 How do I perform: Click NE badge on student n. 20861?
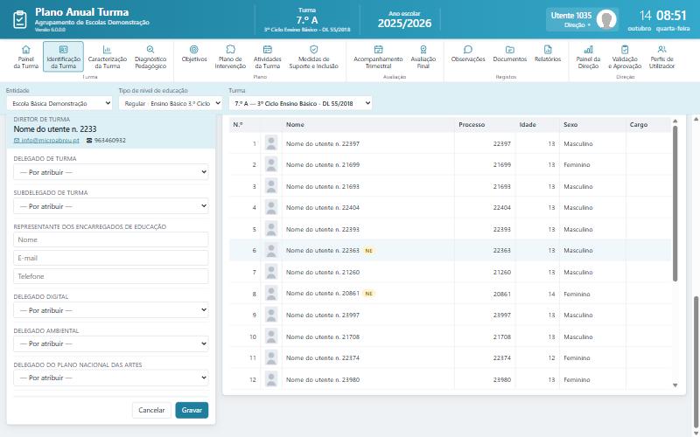tap(368, 294)
